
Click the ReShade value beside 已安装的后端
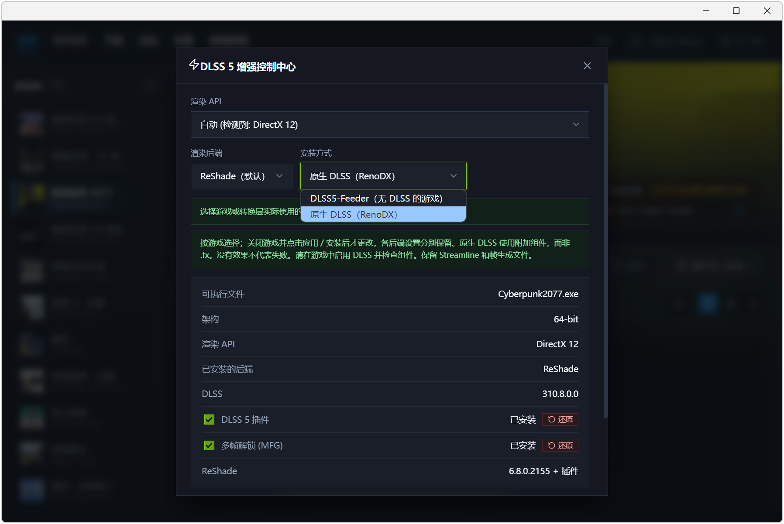click(560, 369)
